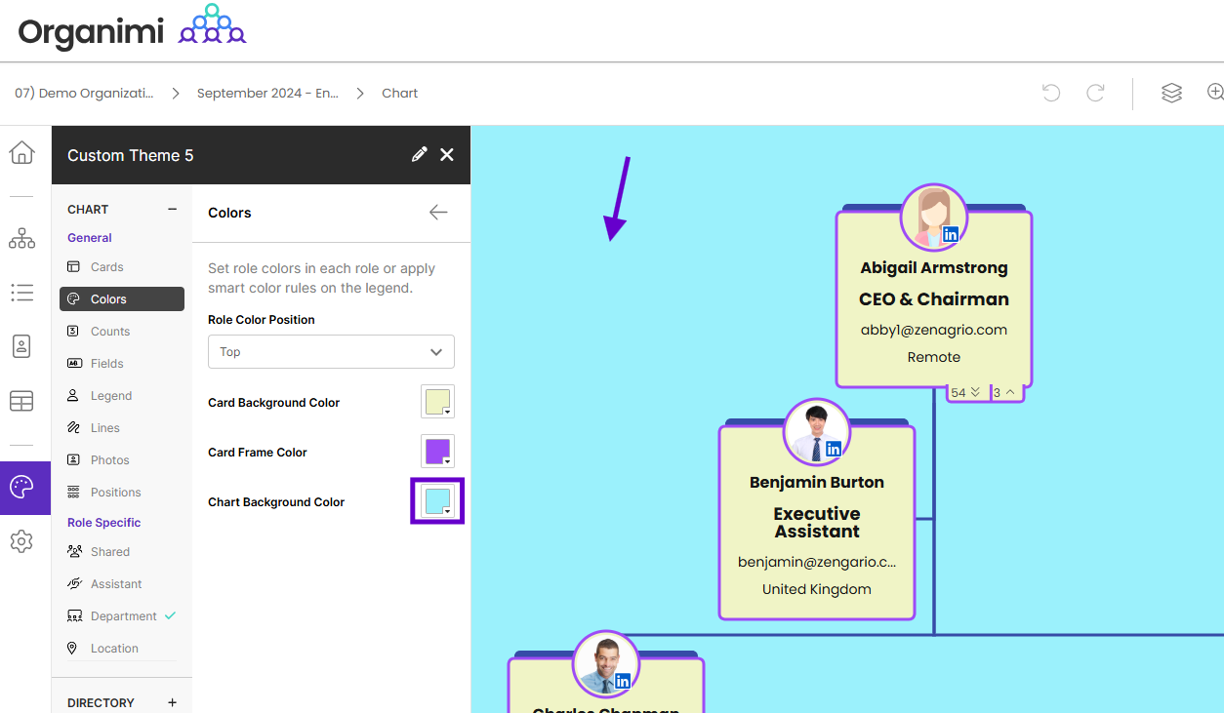Open the Legend settings item
This screenshot has height=713, width=1224.
[x=110, y=396]
